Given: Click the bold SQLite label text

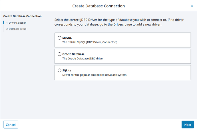Looking at the screenshot, I should 67,70.
